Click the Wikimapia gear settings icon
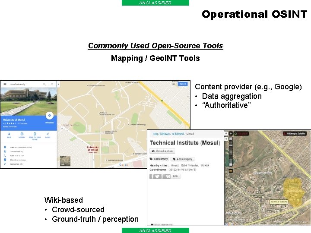Image resolution: width=311 pixels, height=233 pixels. click(x=231, y=133)
